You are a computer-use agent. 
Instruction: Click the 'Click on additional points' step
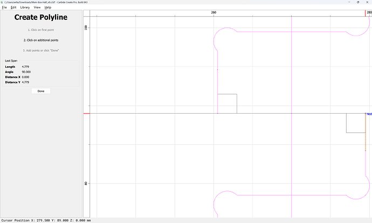click(41, 40)
